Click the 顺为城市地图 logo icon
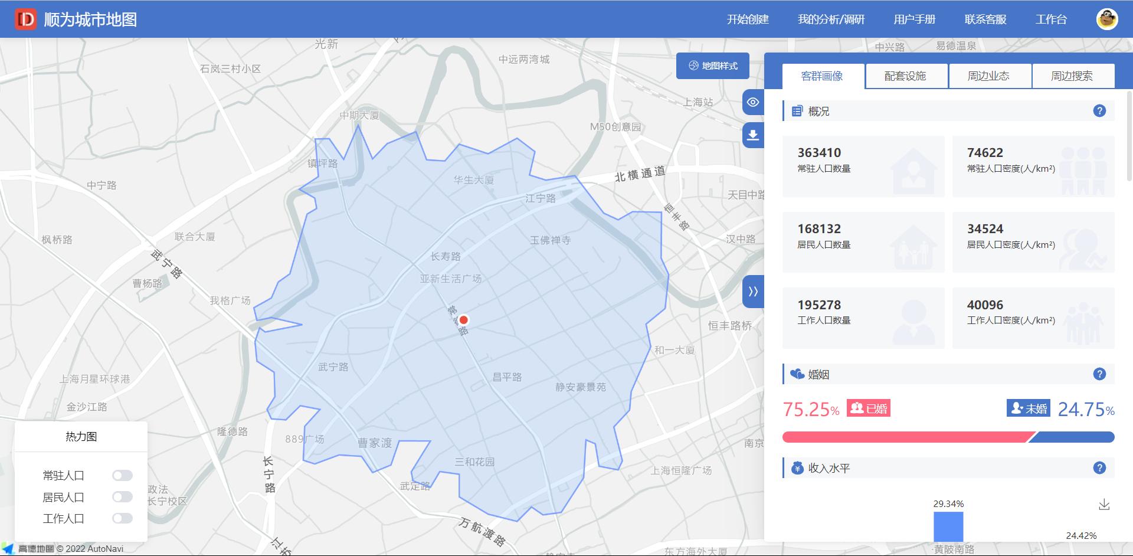 coord(25,19)
